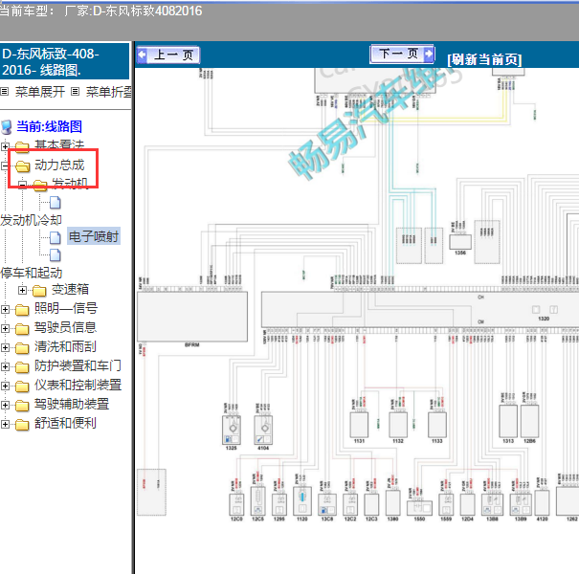Screen dimensions: 579x574
Task: Click component 4120 in the diagram
Action: click(542, 502)
